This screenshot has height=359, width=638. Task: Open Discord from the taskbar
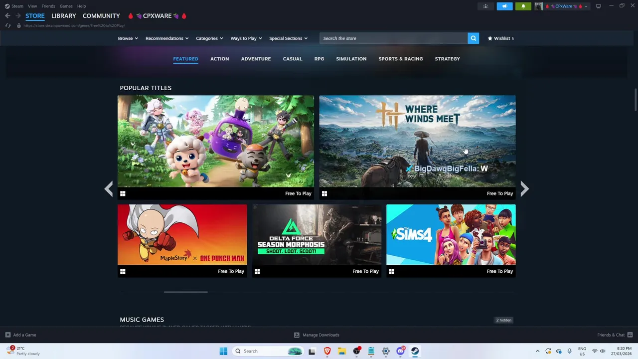(400, 351)
